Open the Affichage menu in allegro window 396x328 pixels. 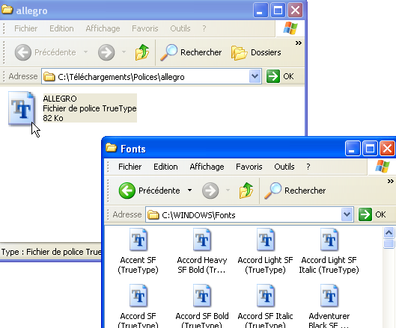[x=103, y=28]
